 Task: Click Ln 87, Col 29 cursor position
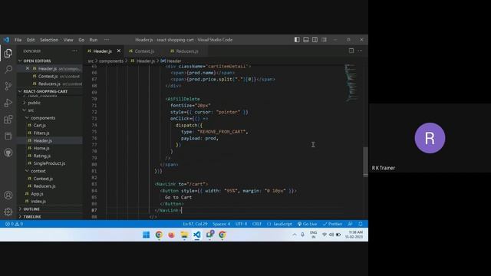point(195,224)
